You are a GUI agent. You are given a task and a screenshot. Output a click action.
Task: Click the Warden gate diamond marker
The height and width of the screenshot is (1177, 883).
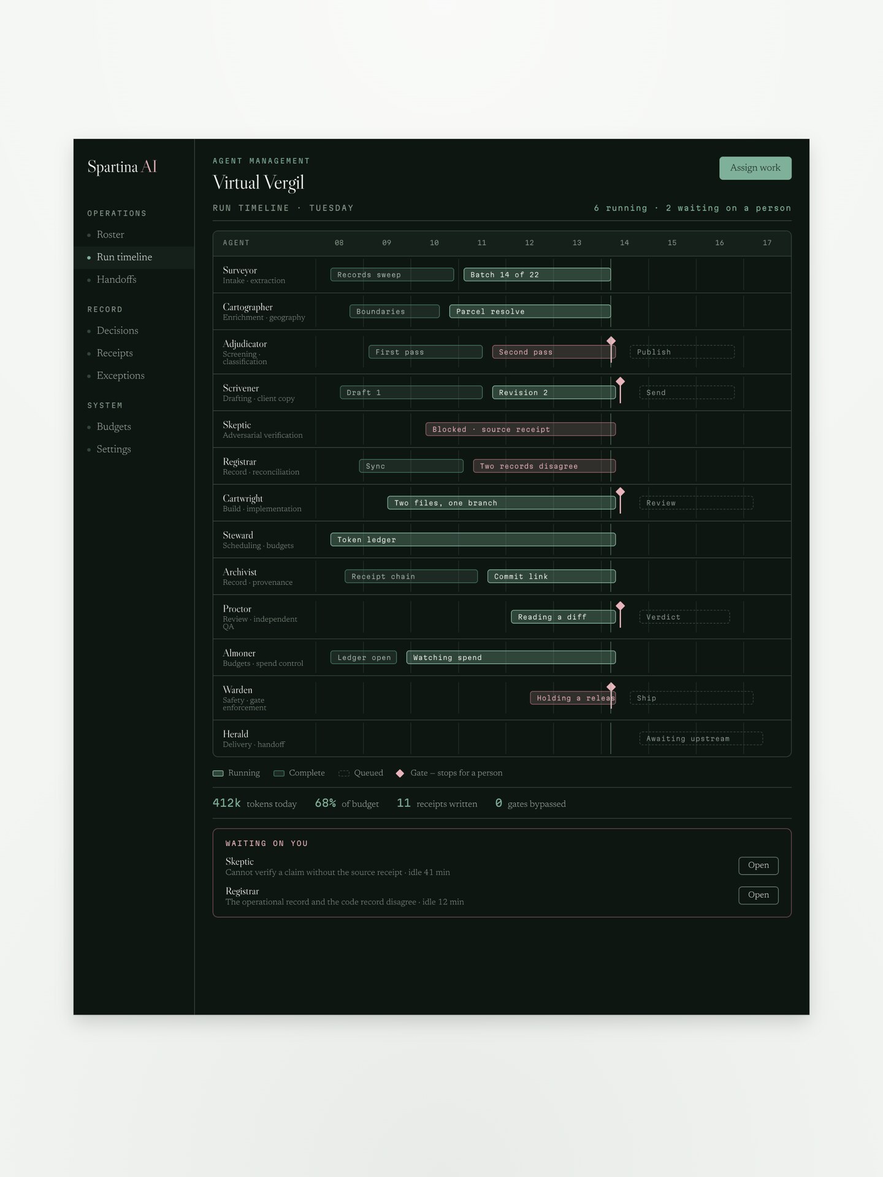[611, 686]
